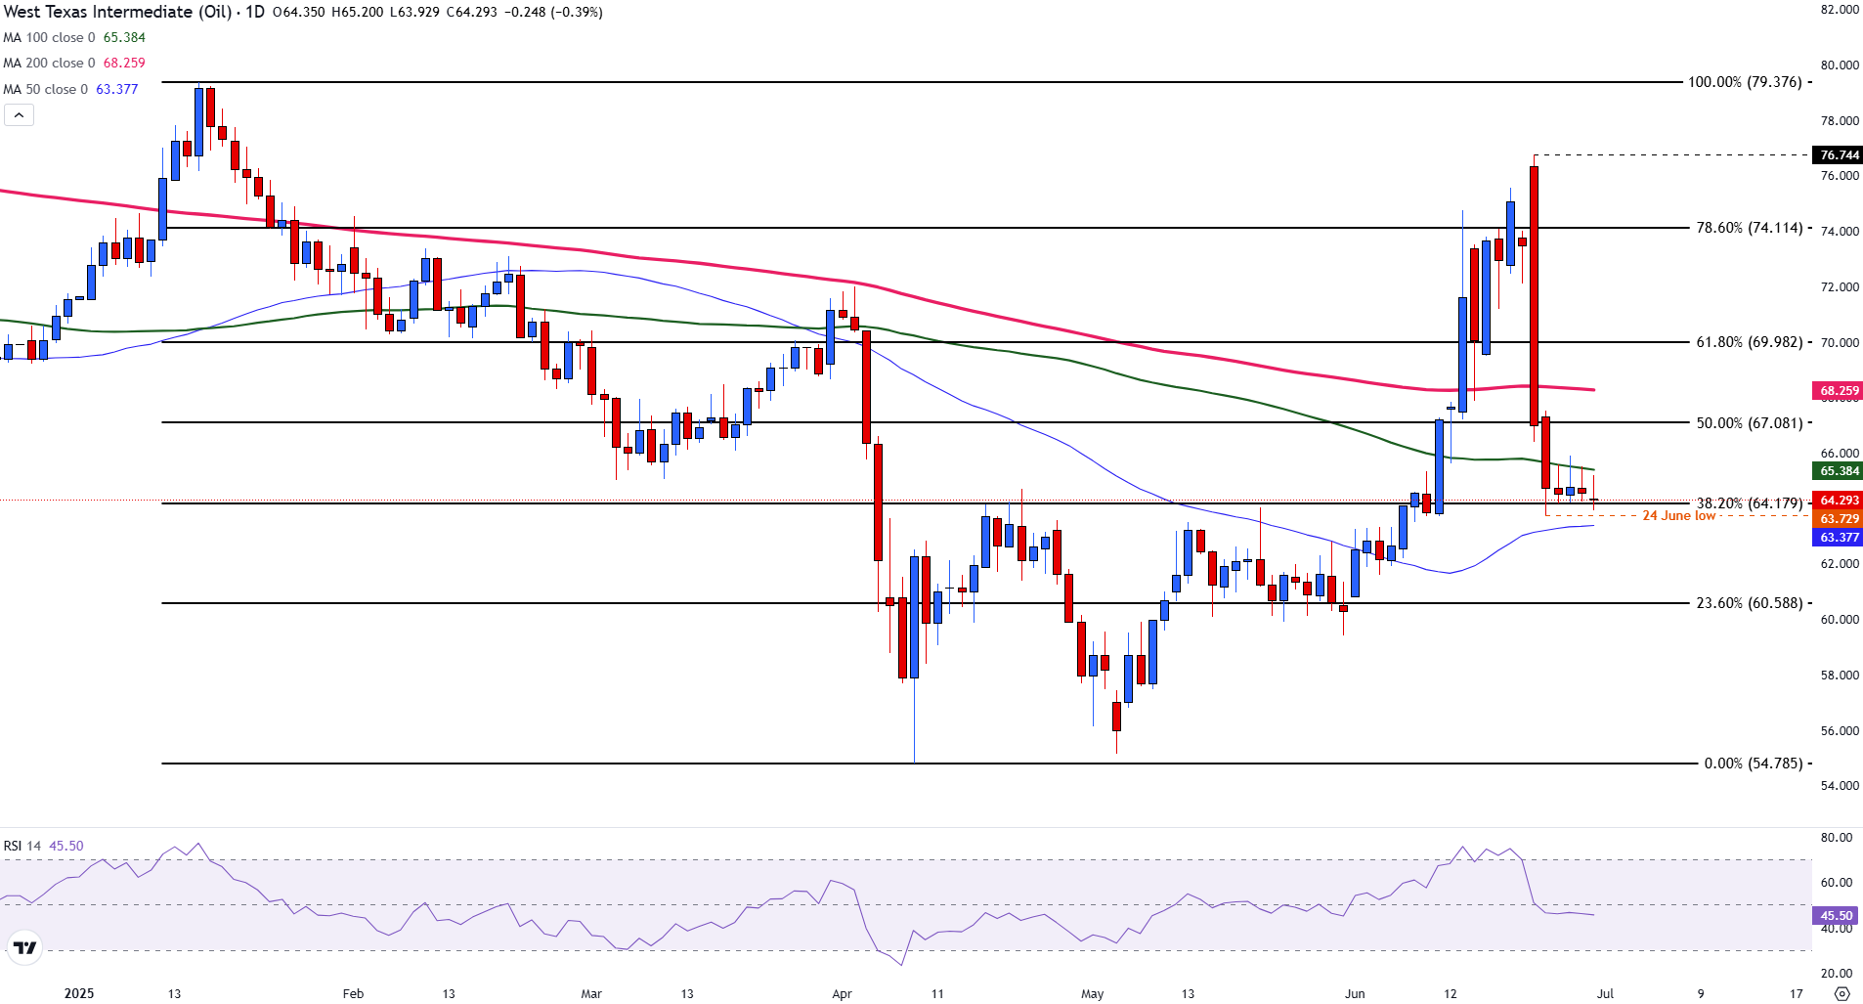
Task: Click the purple 45.50 RSI value tag
Action: pyautogui.click(x=1836, y=916)
